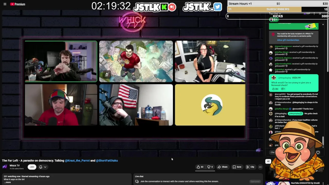Click the woman with headphones video tile
Viewport: 329px width, 185px height.
click(x=210, y=62)
